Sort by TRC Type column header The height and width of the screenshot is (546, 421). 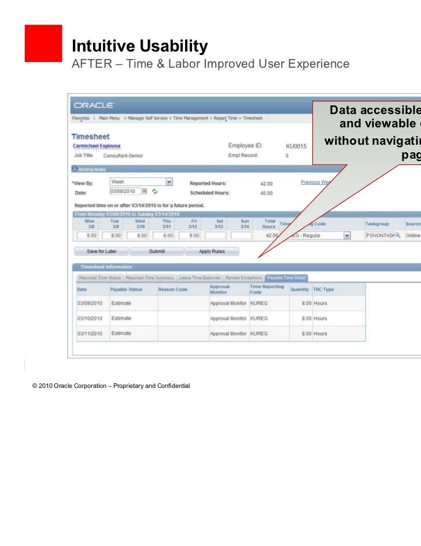pyautogui.click(x=324, y=290)
